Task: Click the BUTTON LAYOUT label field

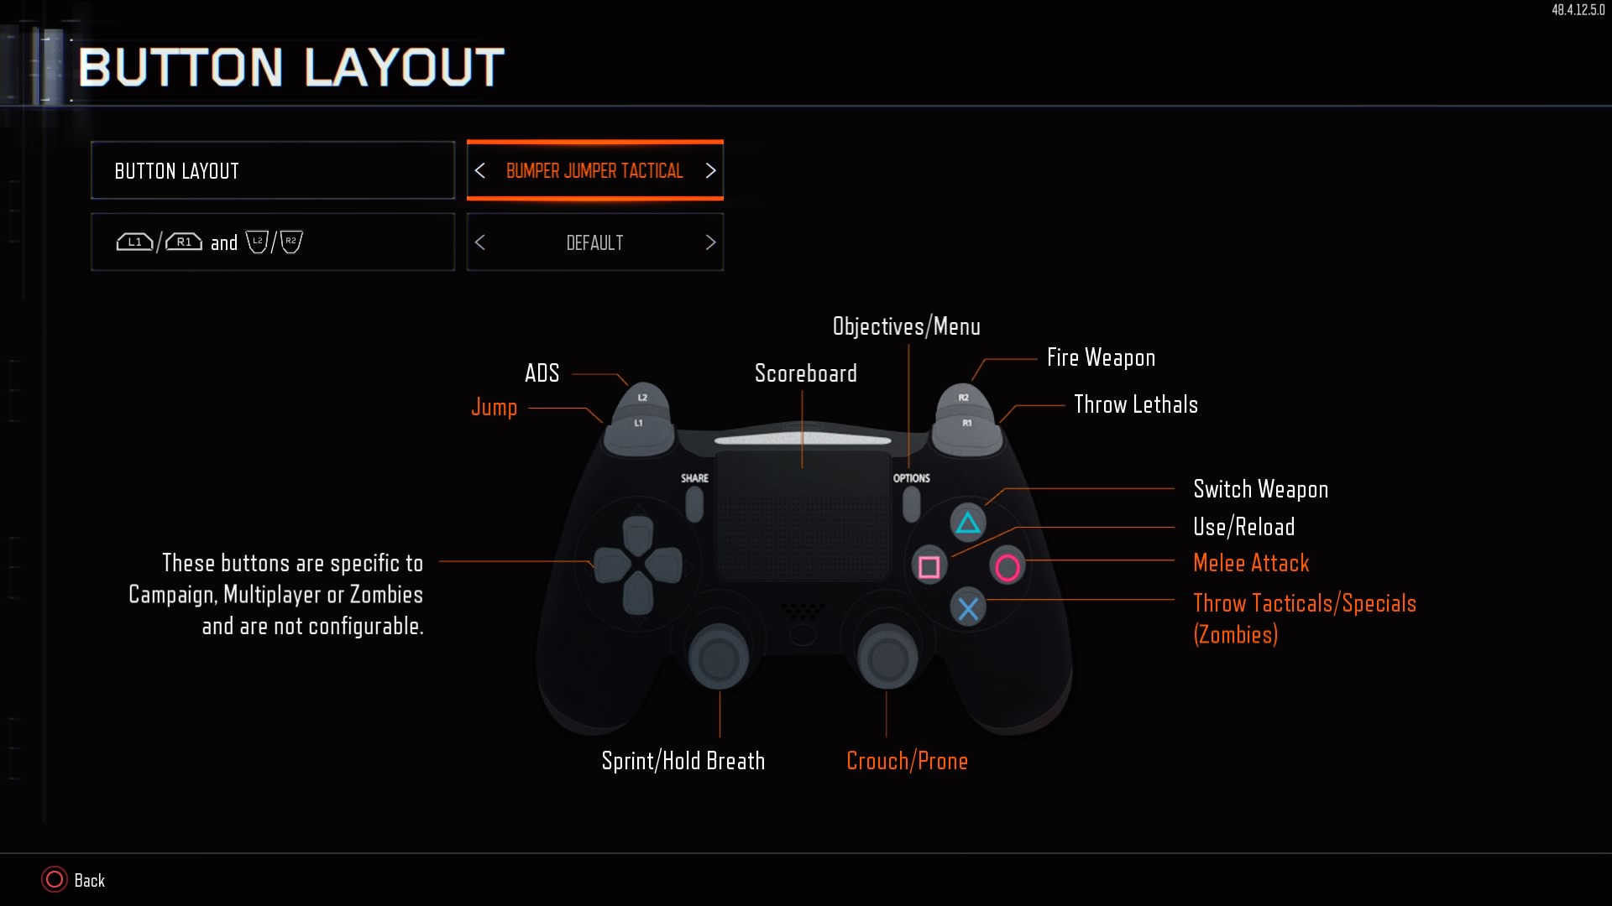Action: click(274, 169)
